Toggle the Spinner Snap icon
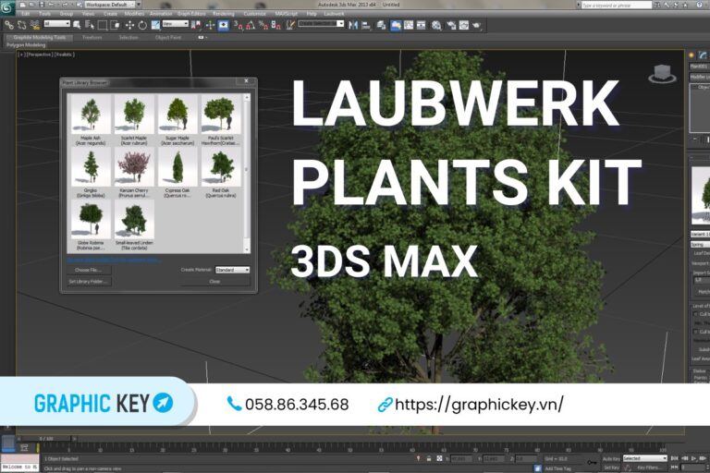The height and width of the screenshot is (473, 710). coord(275,26)
